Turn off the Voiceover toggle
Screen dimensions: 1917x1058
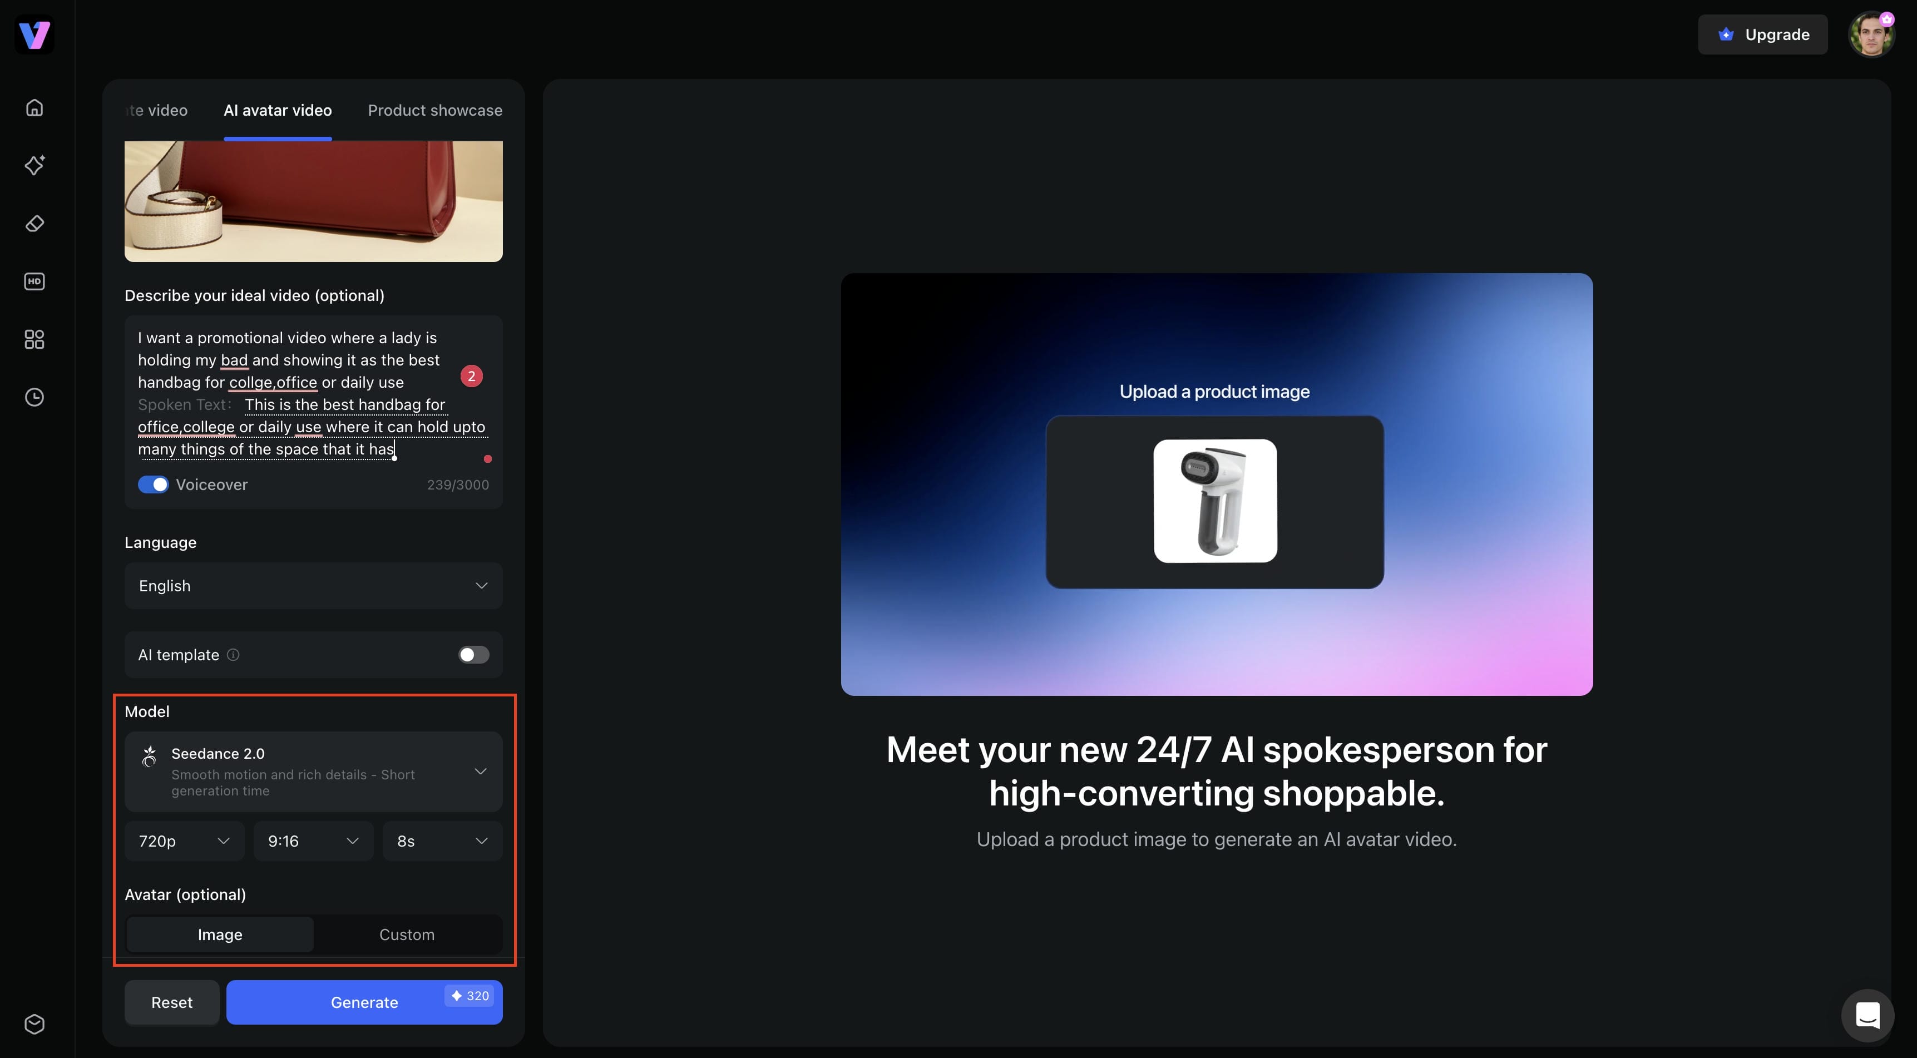coord(154,484)
